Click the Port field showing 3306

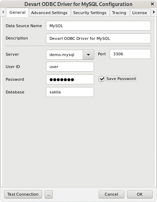click(x=130, y=54)
